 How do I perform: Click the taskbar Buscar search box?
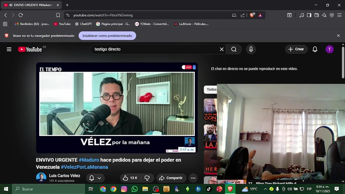(x=49, y=189)
